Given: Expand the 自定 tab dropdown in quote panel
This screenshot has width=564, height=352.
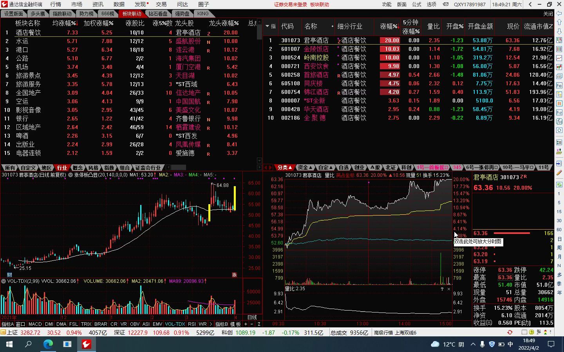Looking at the screenshot, I should tap(331, 168).
